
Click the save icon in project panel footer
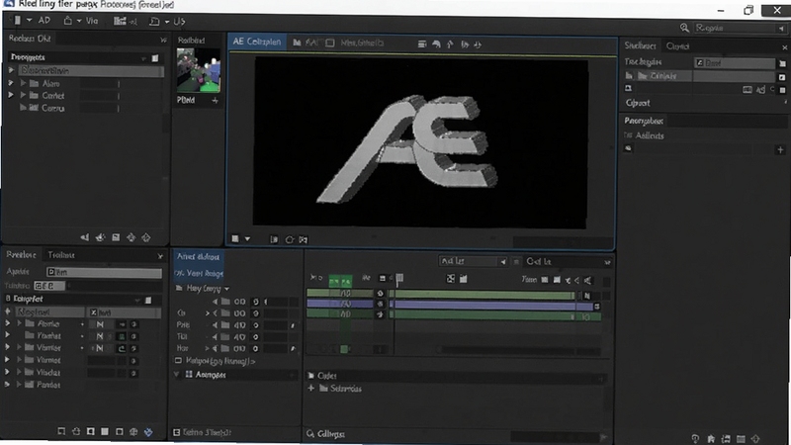116,237
